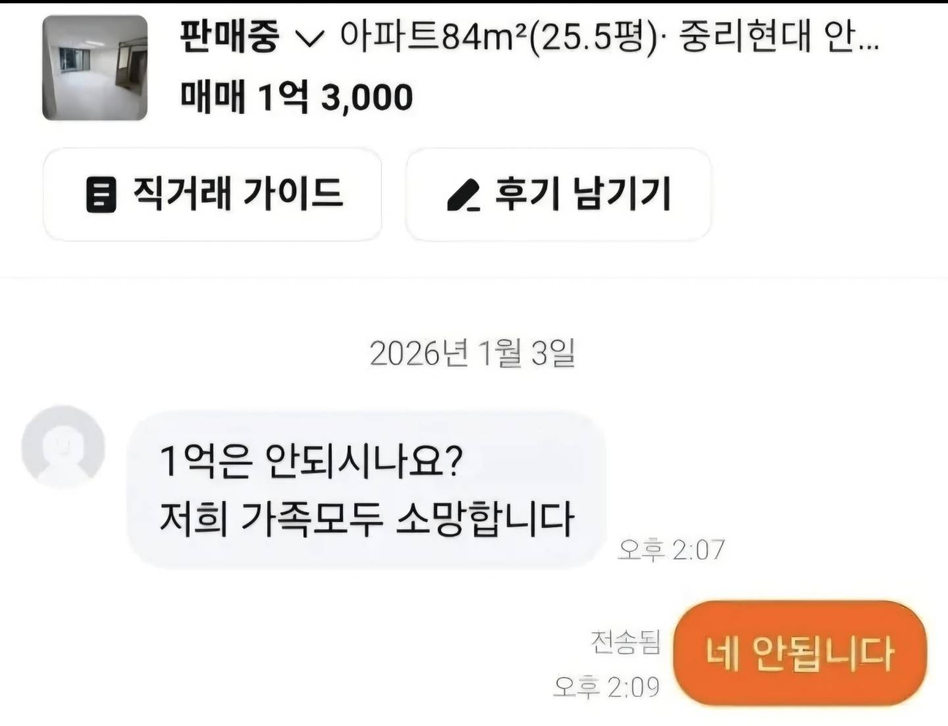This screenshot has width=948, height=726.
Task: Click the text 1억은 안되시나요?
Action: coord(311,461)
